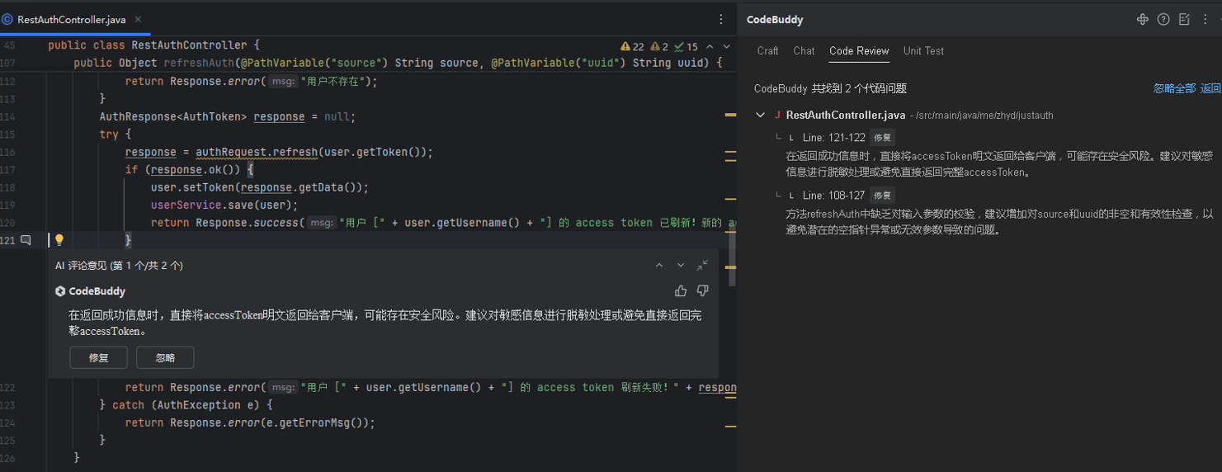
Task: Click the 2 weak warnings indicator
Action: point(659,47)
